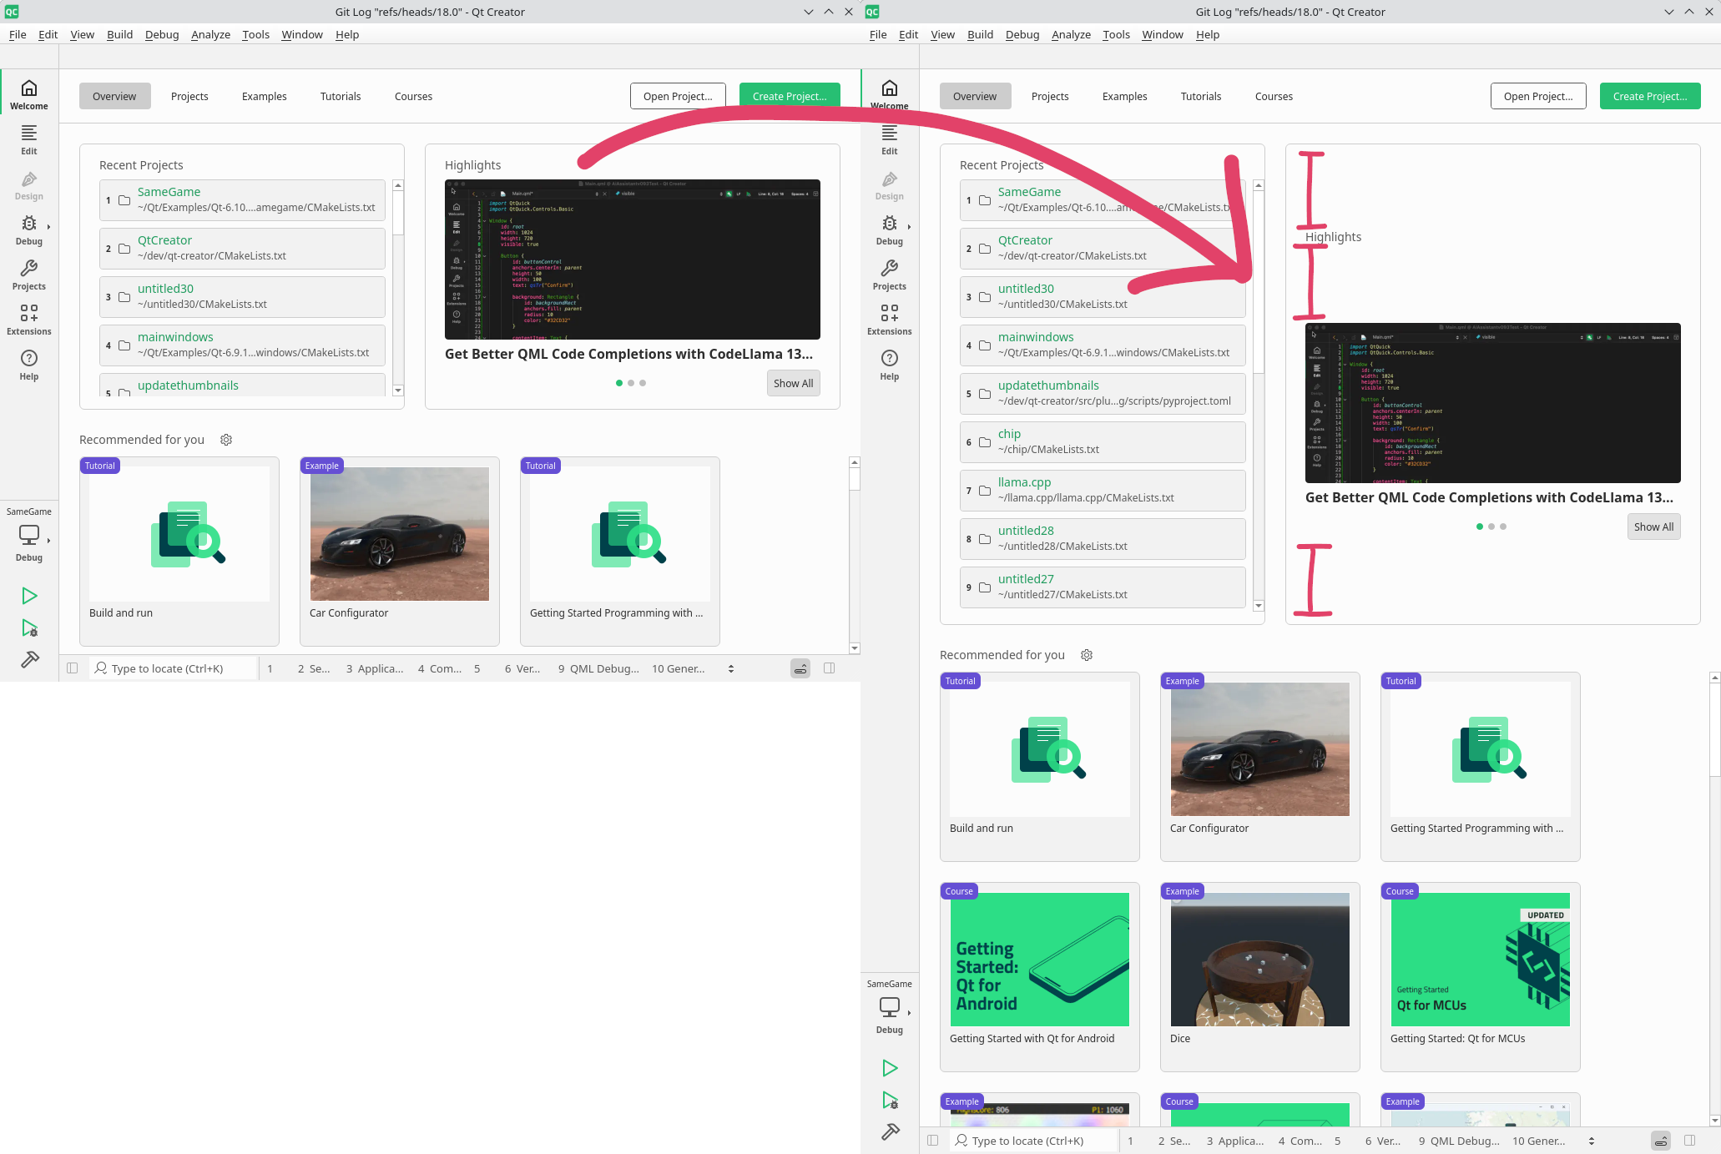Open SameGame kit selector in left window
The width and height of the screenshot is (1721, 1154).
pyautogui.click(x=29, y=535)
